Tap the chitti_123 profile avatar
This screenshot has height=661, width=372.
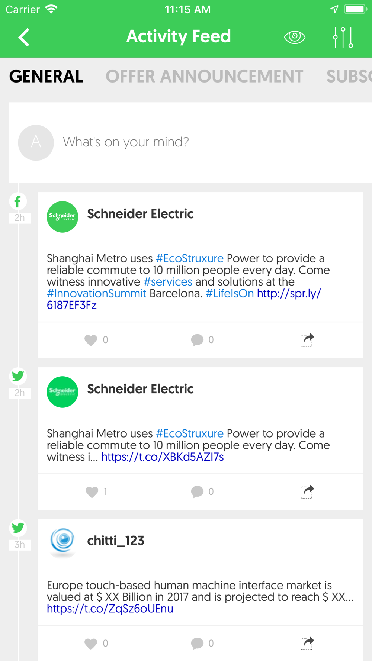(62, 541)
